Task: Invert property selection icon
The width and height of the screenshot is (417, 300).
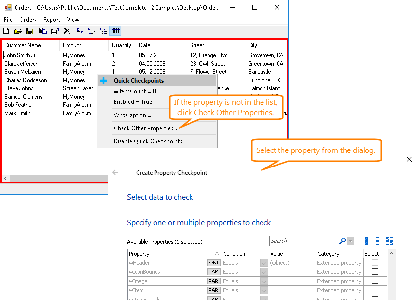Action: point(389,241)
